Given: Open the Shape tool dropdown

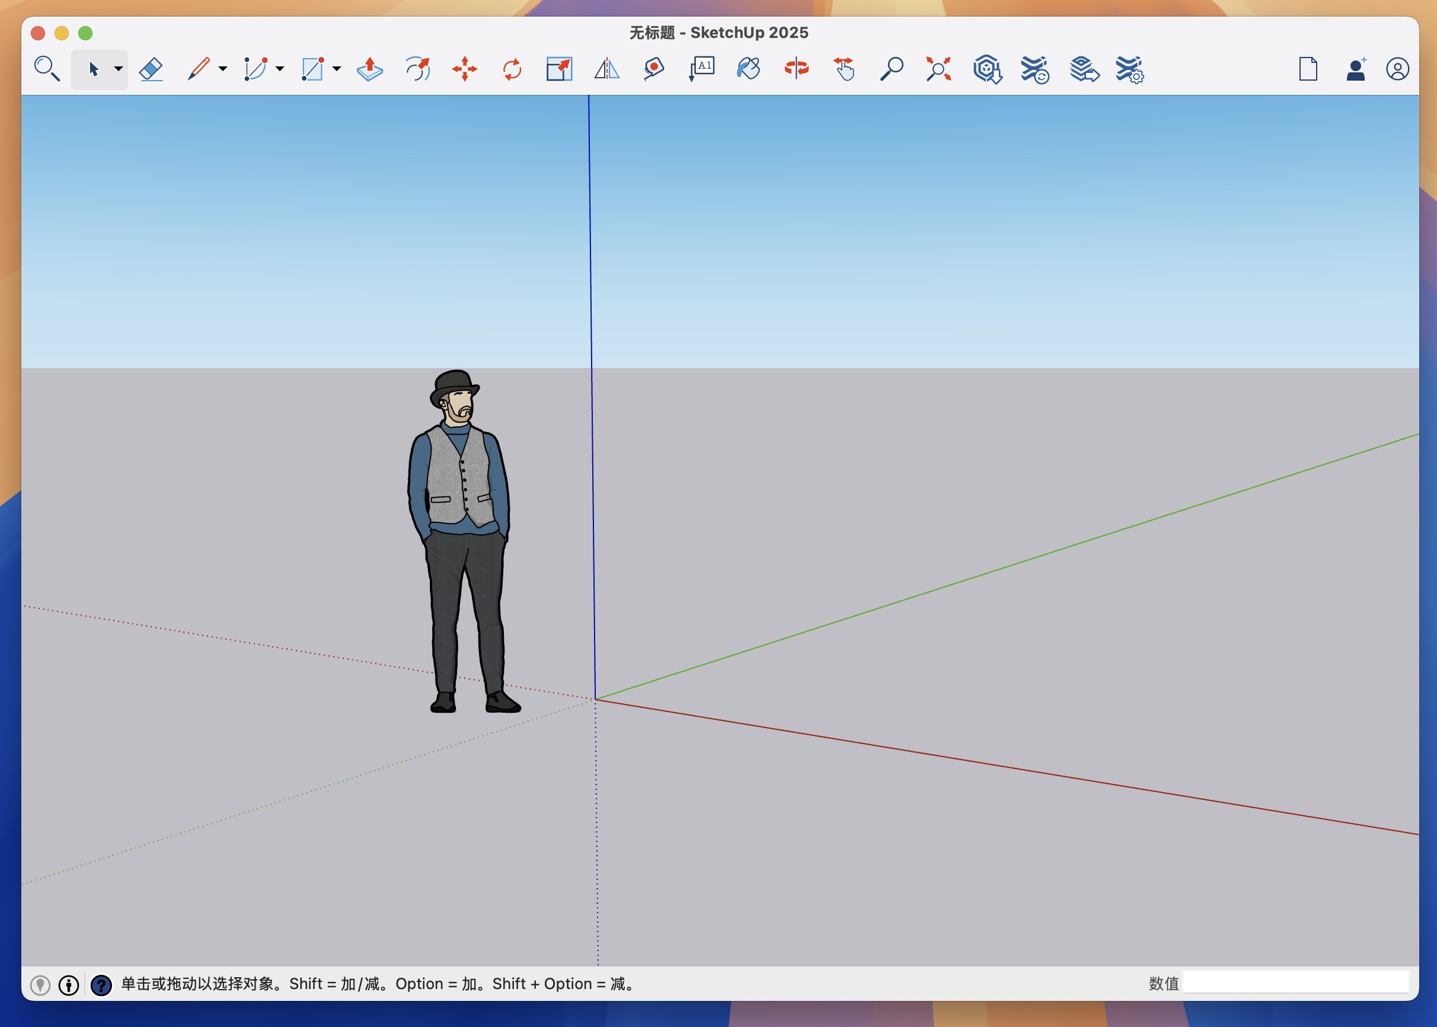Looking at the screenshot, I should pyautogui.click(x=336, y=69).
